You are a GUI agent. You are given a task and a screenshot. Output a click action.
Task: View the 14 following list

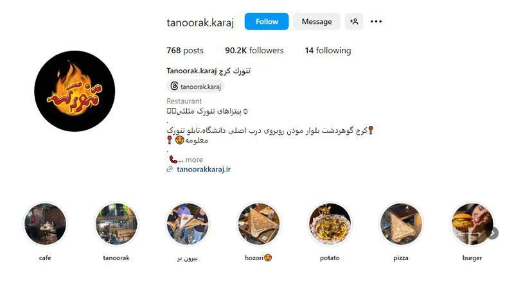328,51
